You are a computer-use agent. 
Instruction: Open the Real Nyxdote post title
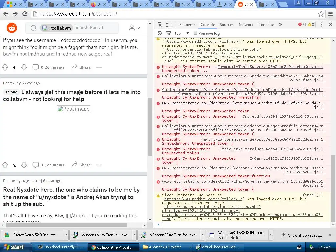point(71,197)
